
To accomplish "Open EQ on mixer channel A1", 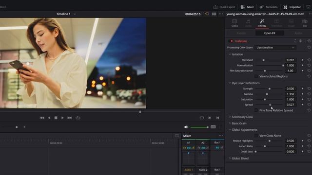I will 189,148.
